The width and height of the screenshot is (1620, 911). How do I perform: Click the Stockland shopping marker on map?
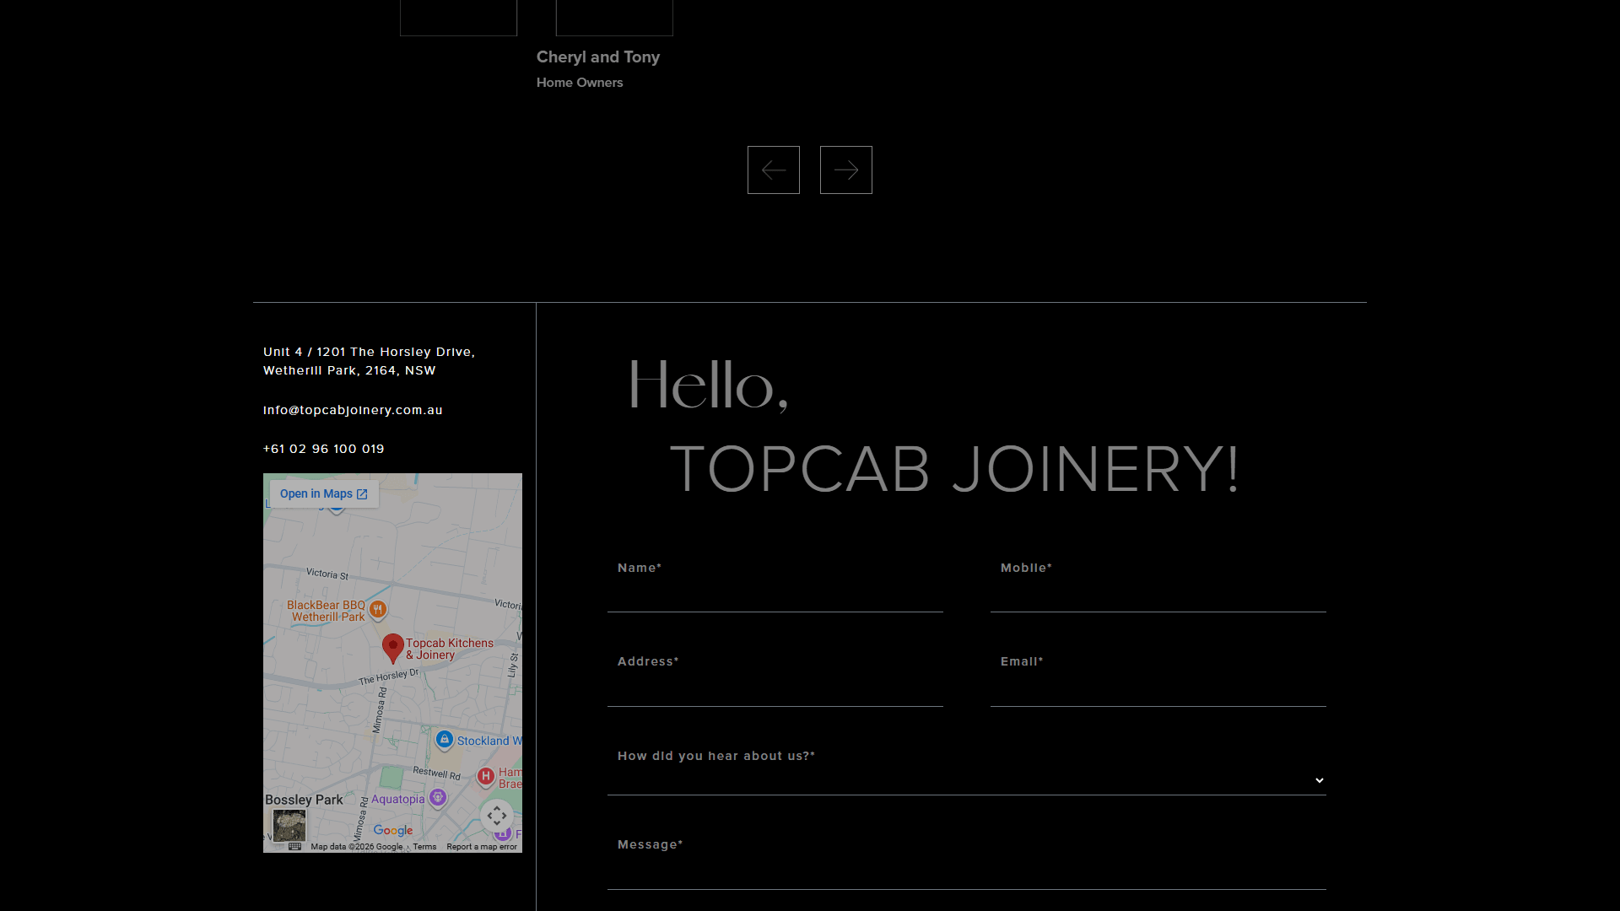[x=445, y=740]
